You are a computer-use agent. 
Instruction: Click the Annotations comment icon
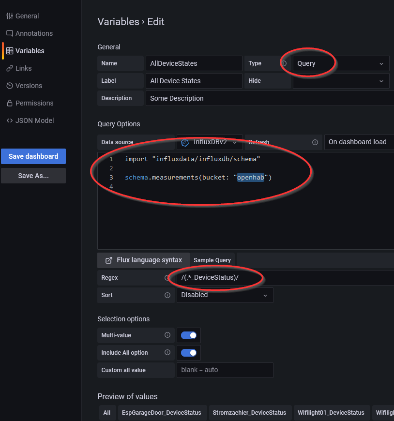10,33
